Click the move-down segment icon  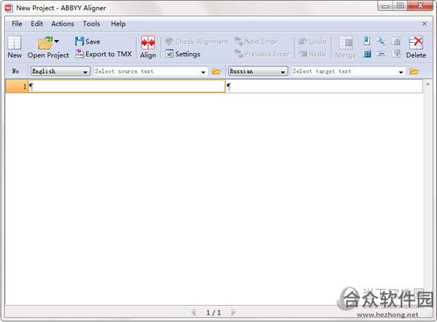click(x=396, y=53)
